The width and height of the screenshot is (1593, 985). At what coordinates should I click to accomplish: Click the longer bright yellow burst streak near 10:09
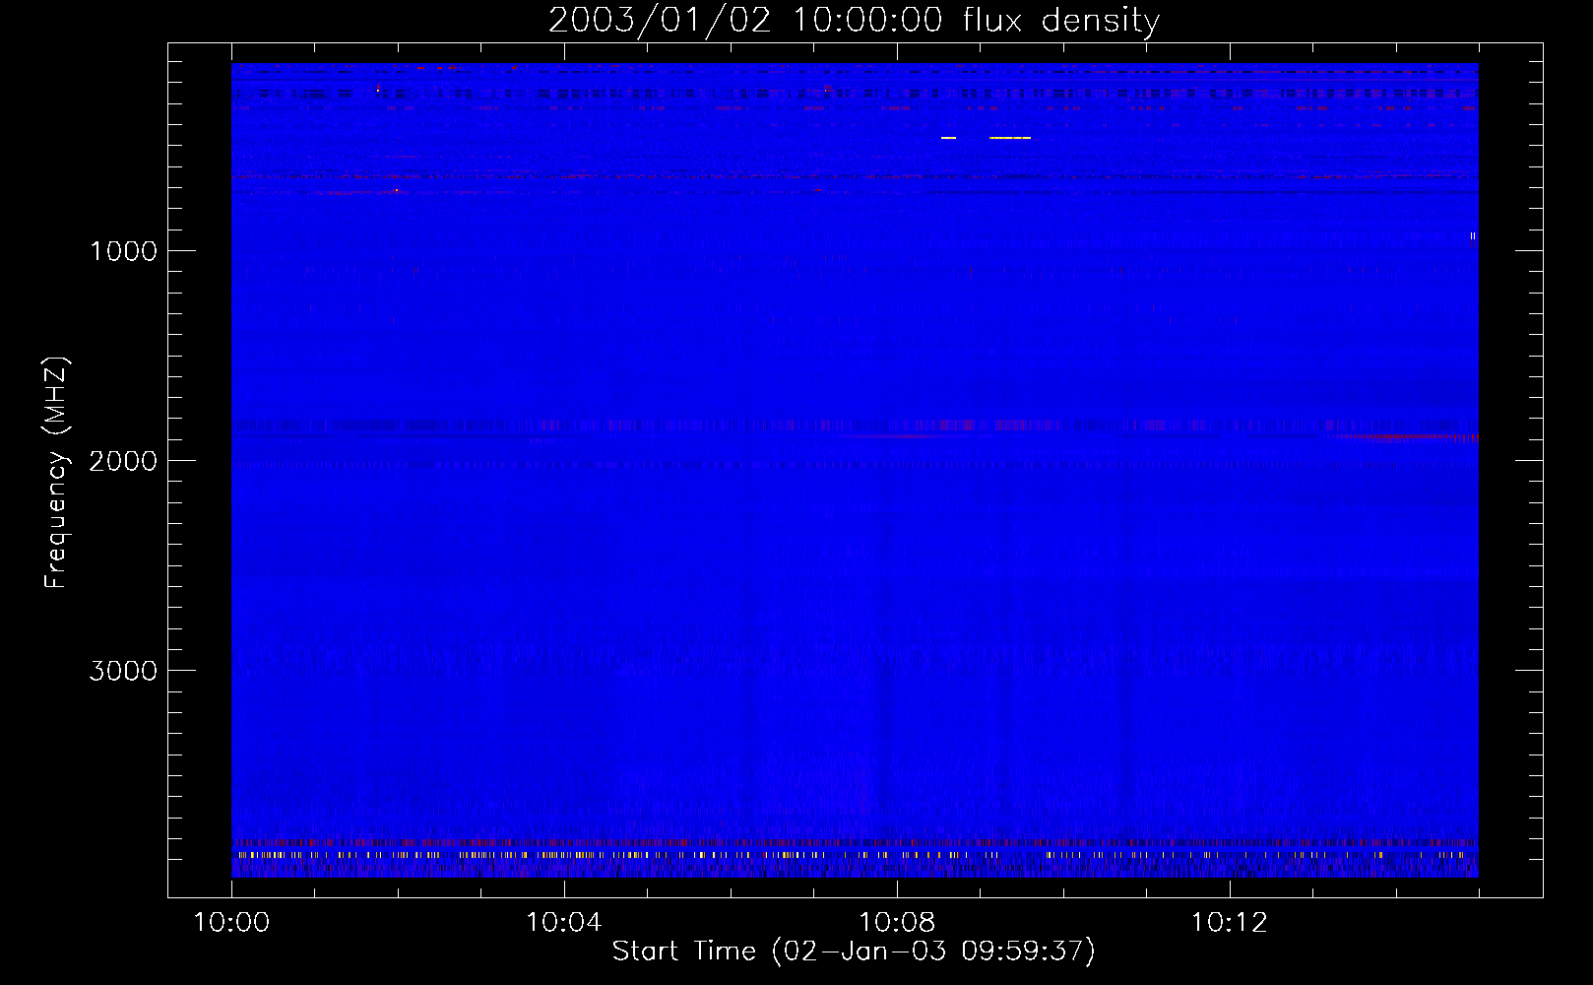tap(1010, 138)
